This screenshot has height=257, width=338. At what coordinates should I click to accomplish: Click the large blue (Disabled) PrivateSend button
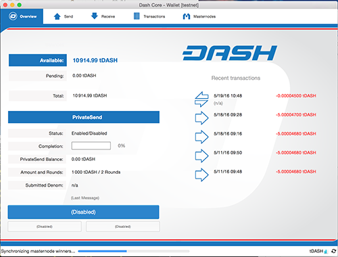click(x=83, y=212)
